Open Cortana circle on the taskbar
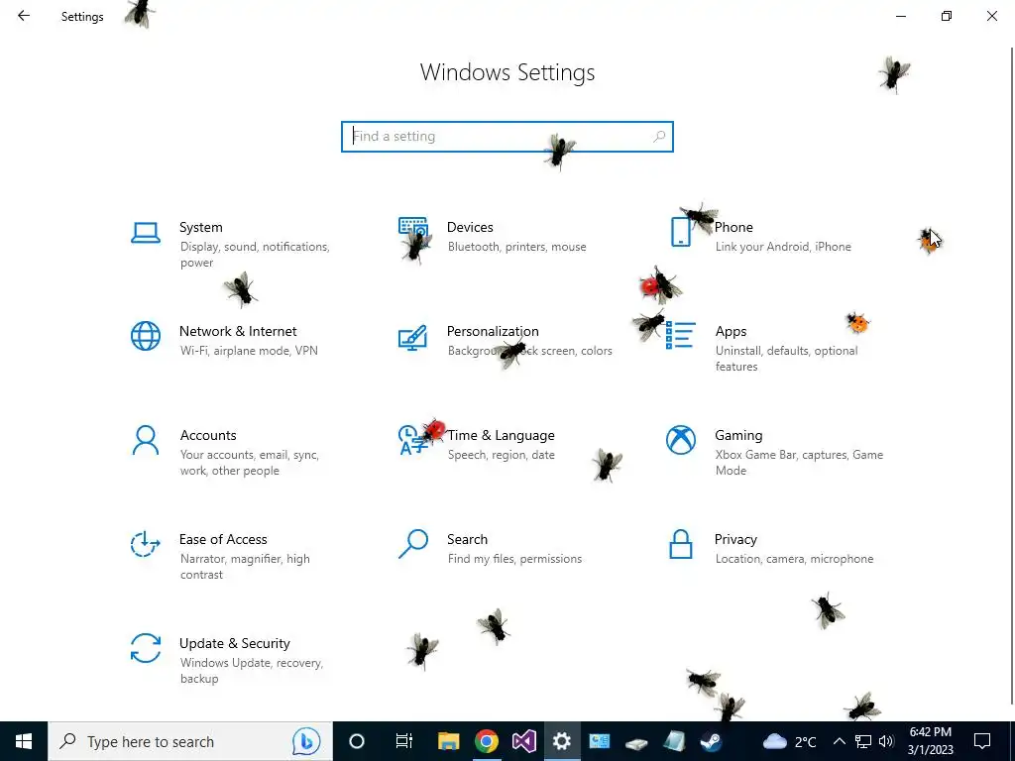 tap(357, 741)
